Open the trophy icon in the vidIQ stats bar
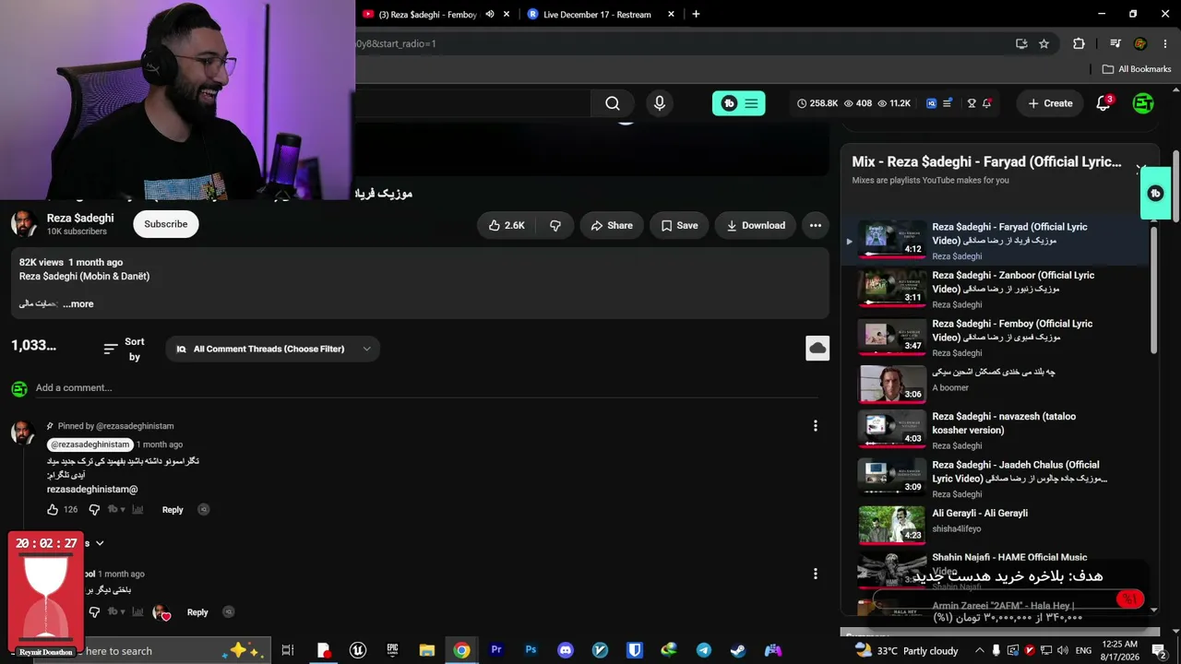 pyautogui.click(x=971, y=103)
